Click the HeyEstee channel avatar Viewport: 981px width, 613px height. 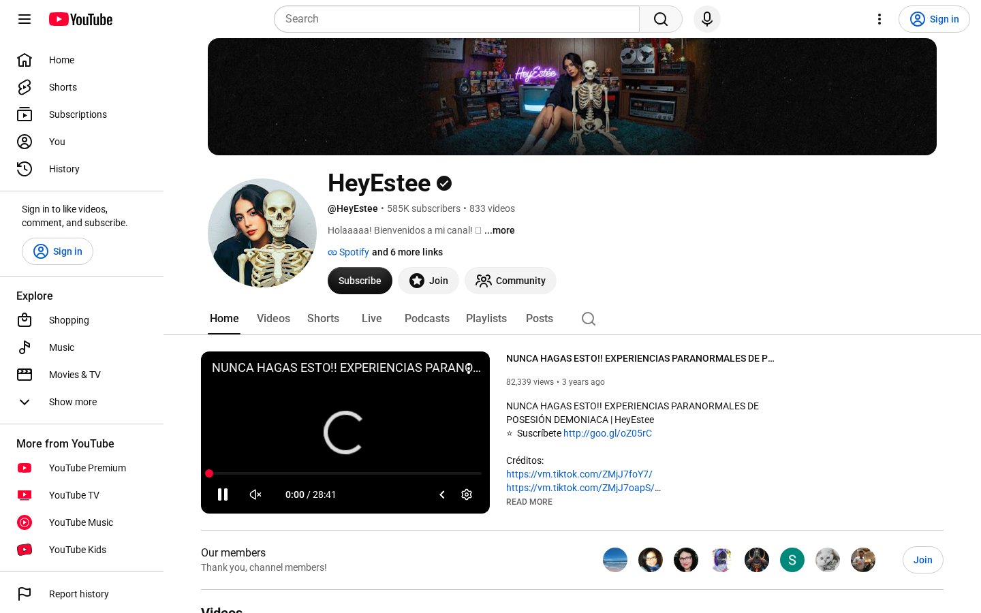(x=262, y=233)
